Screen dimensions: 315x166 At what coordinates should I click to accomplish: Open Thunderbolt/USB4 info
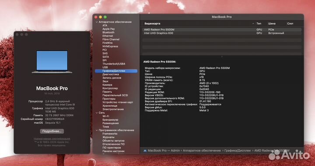pyautogui.click(x=114, y=64)
